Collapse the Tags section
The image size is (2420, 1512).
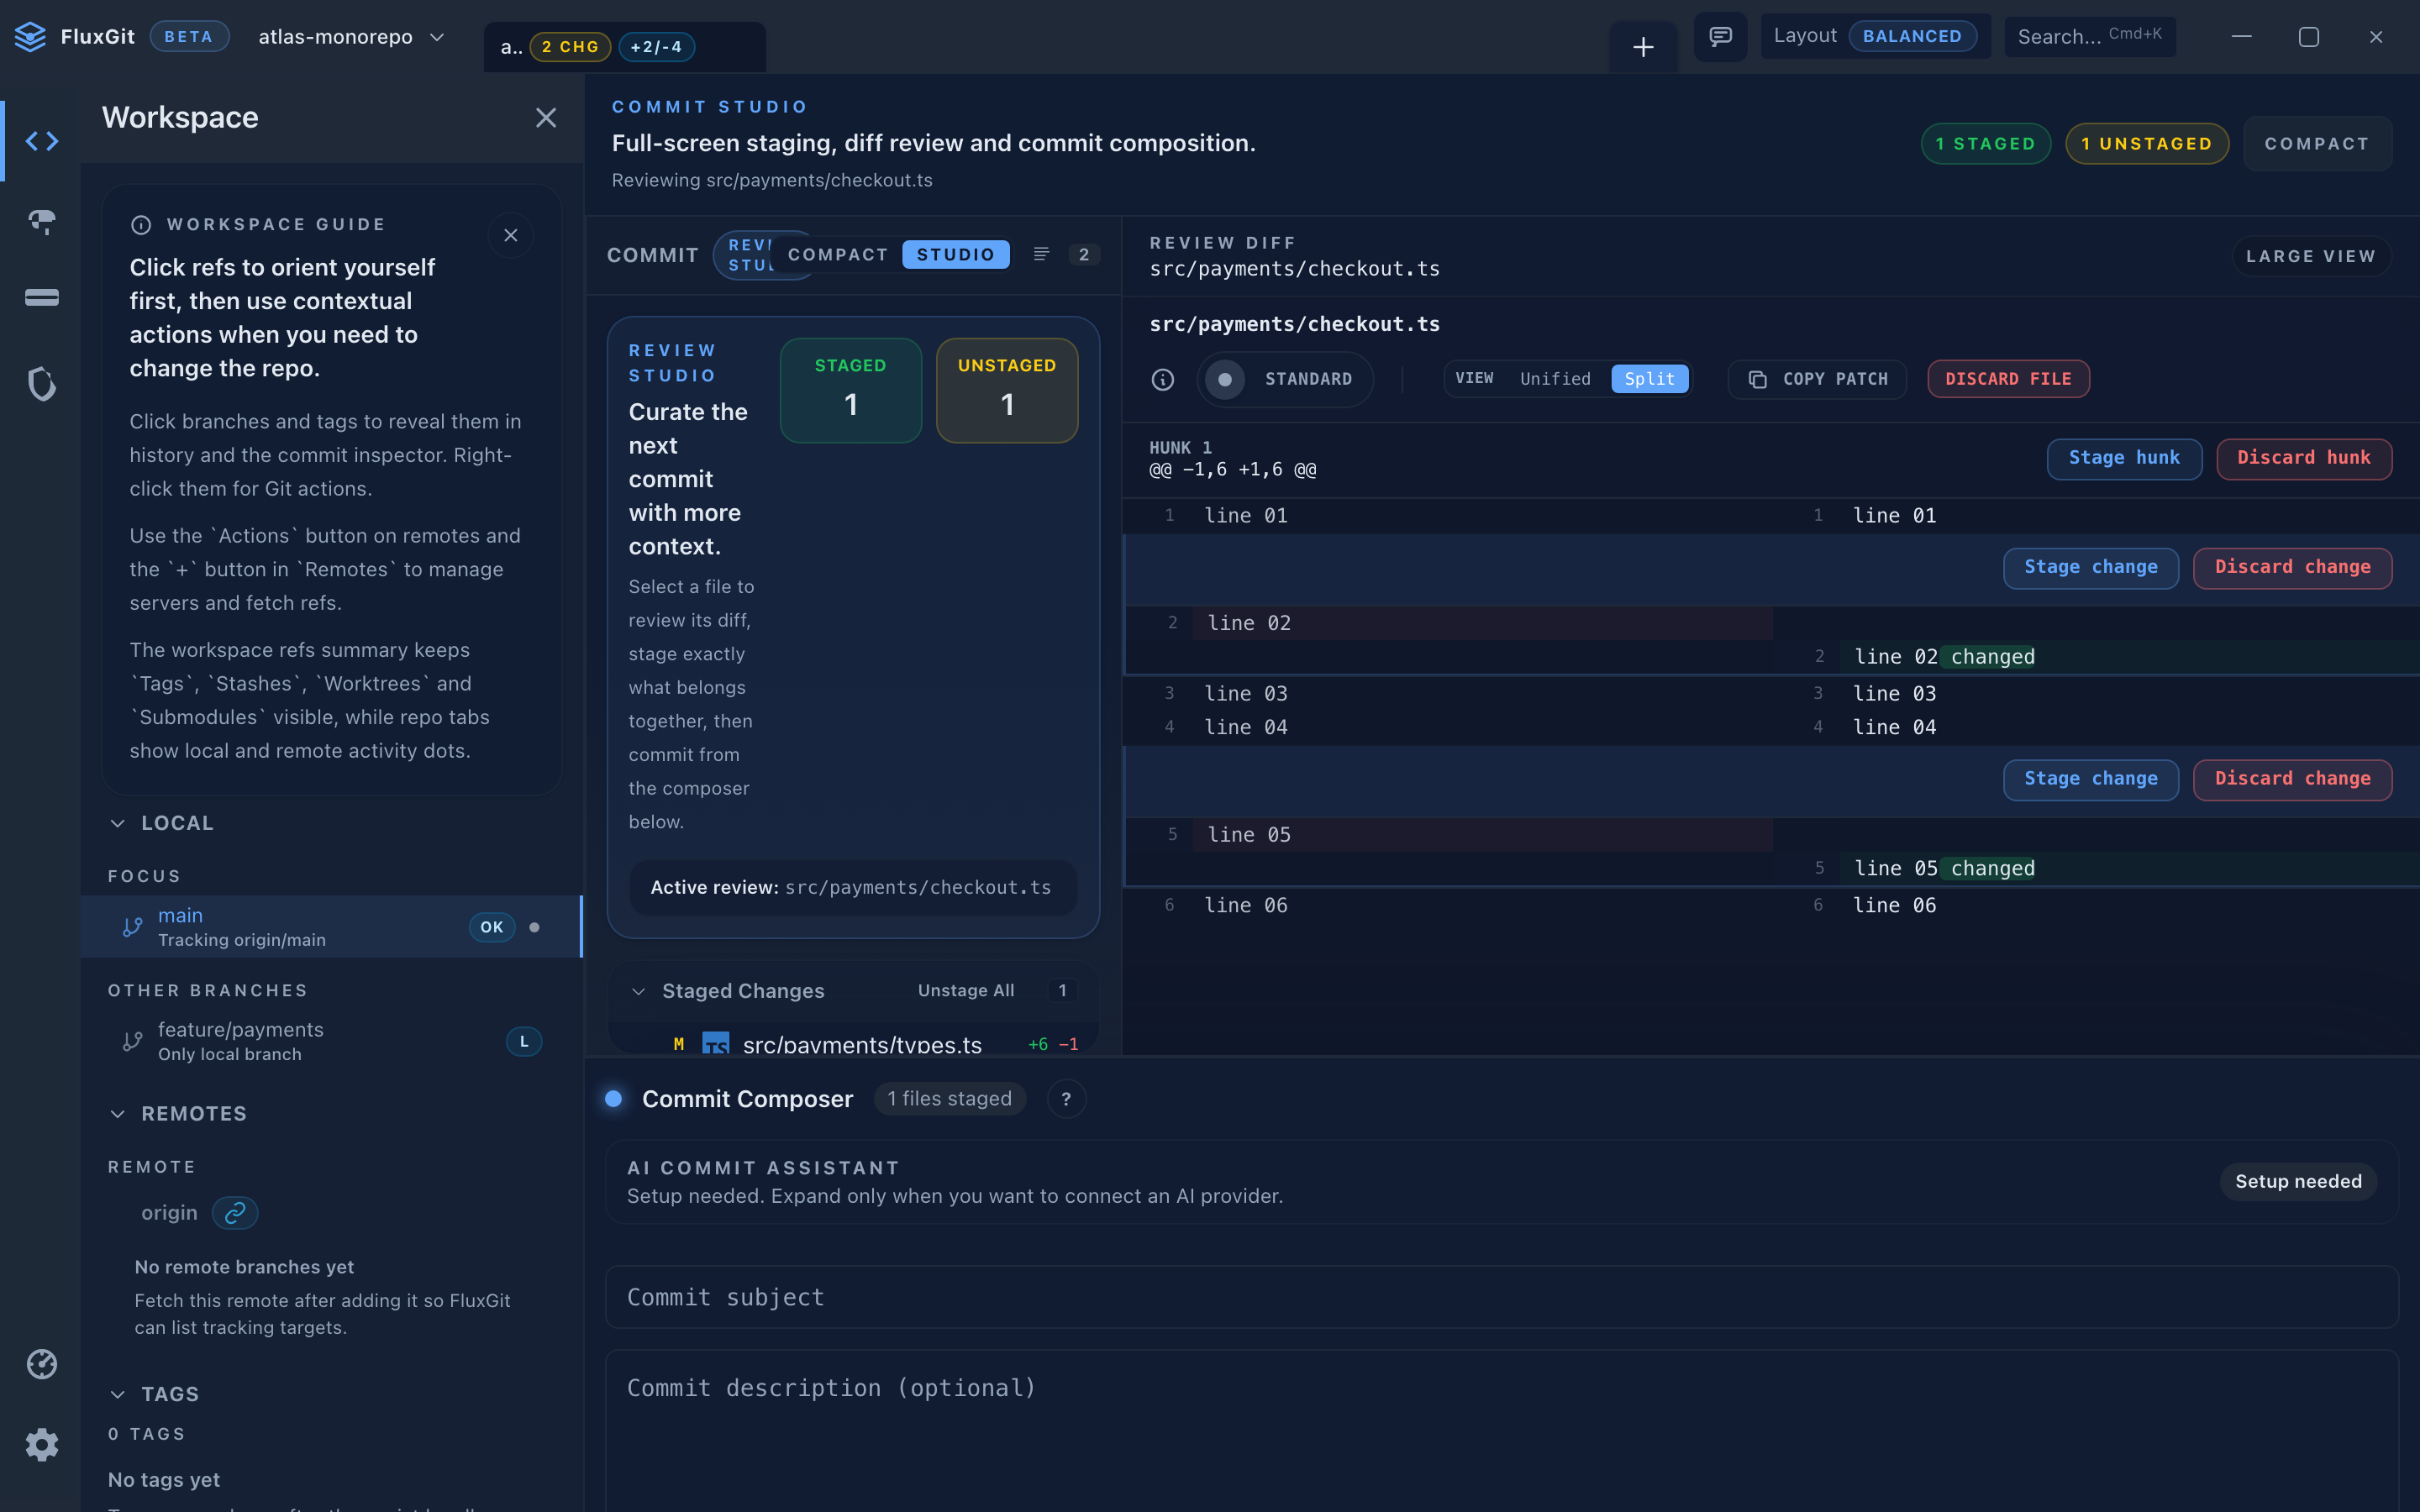pyautogui.click(x=118, y=1394)
